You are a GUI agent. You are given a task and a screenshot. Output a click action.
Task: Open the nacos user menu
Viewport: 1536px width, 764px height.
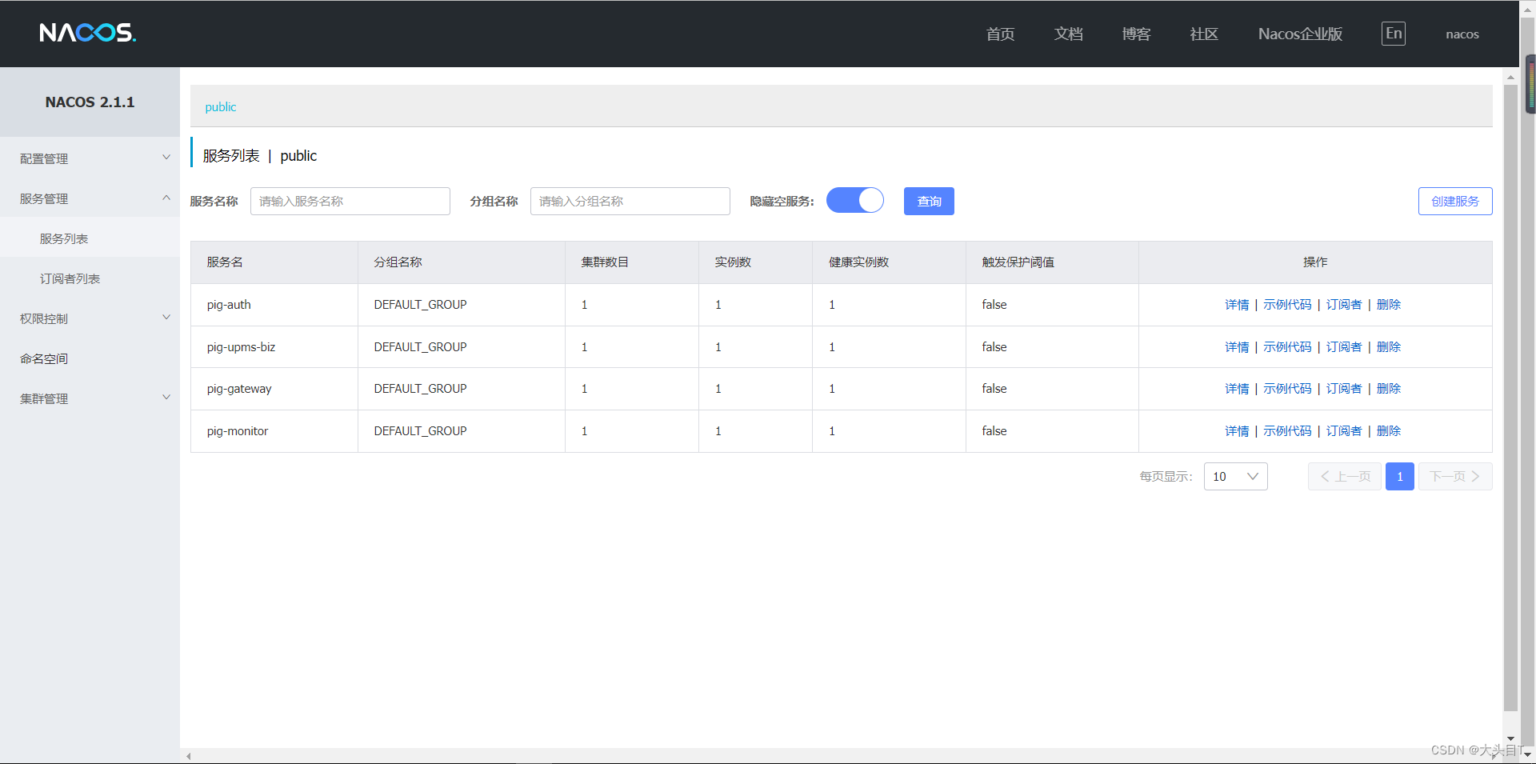tap(1462, 34)
